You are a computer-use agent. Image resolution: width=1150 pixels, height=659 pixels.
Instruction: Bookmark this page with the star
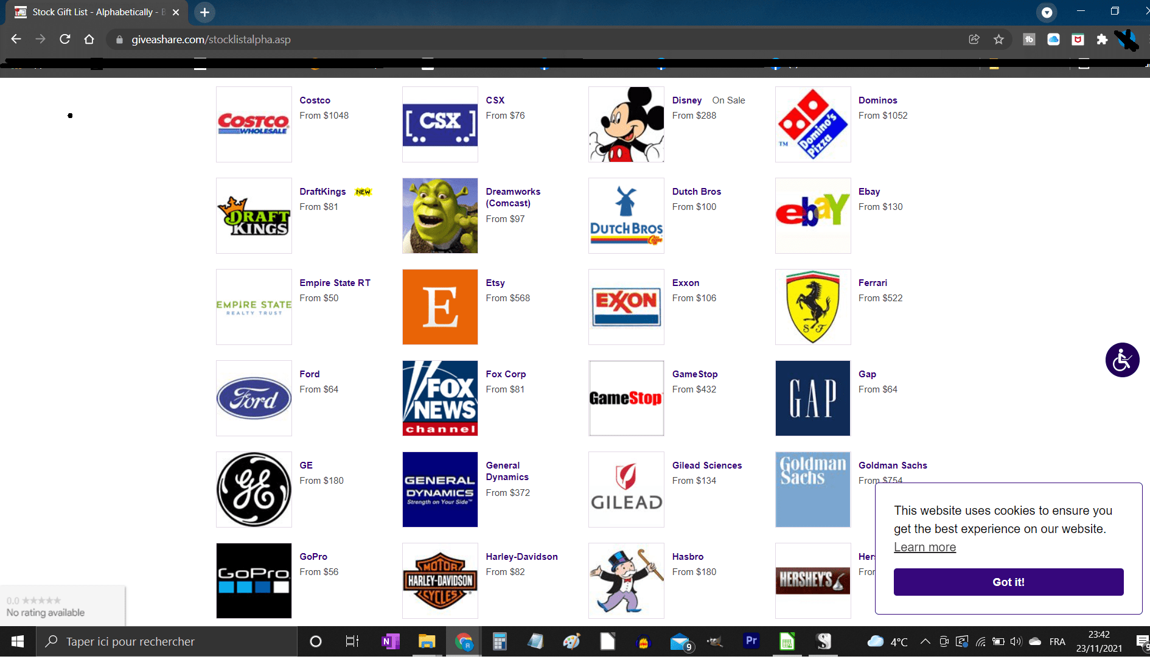[x=998, y=40]
